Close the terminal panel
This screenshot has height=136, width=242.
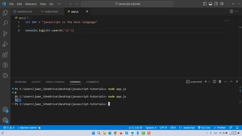tap(237, 82)
